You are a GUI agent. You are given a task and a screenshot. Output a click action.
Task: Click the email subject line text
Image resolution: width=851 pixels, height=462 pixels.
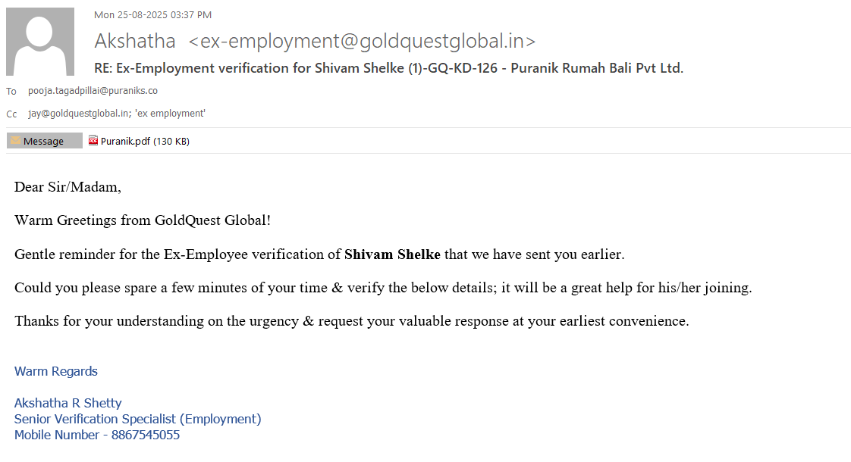coord(388,68)
